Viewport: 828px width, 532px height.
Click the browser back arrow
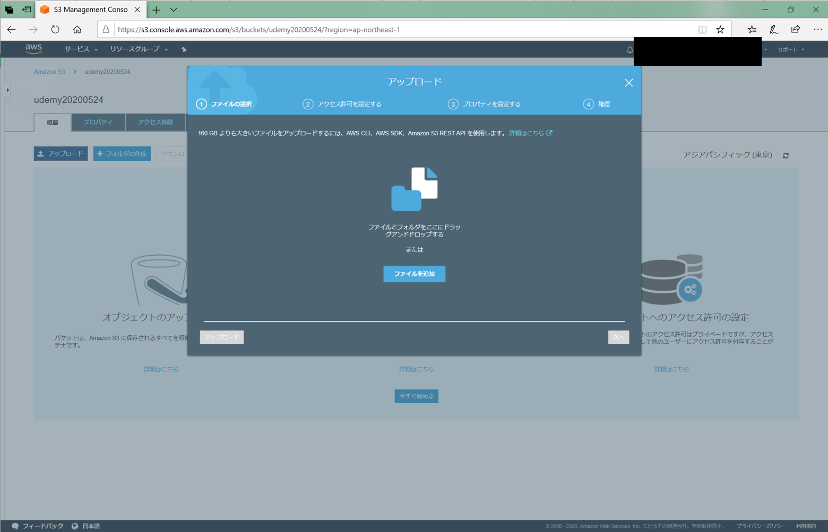12,29
